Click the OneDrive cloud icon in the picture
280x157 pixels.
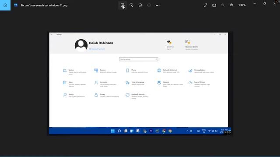point(169,42)
